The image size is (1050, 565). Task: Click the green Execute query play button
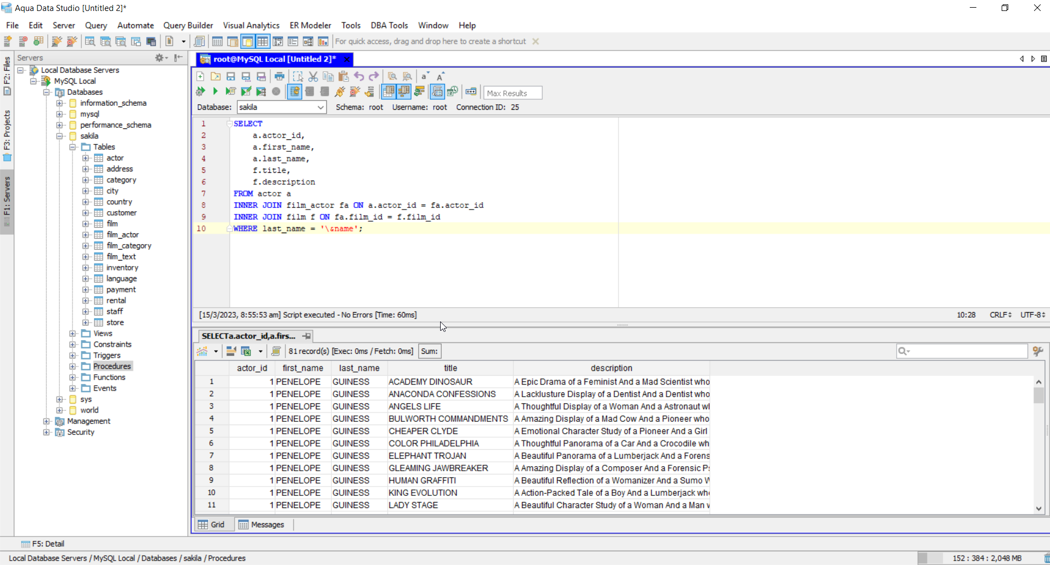tap(215, 92)
